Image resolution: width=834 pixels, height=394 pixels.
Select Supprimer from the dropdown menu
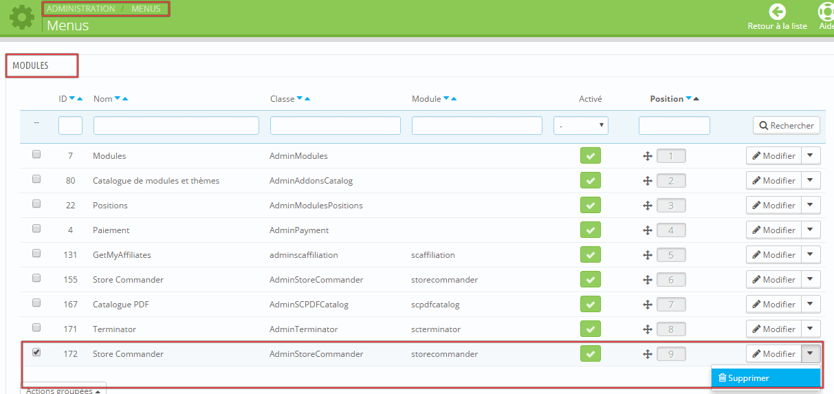coord(765,378)
